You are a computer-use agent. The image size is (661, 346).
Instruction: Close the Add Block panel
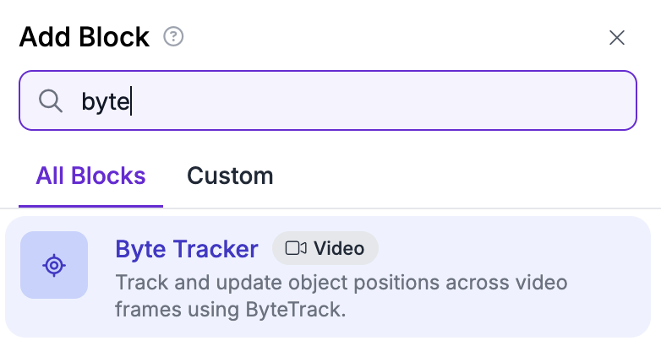point(617,38)
